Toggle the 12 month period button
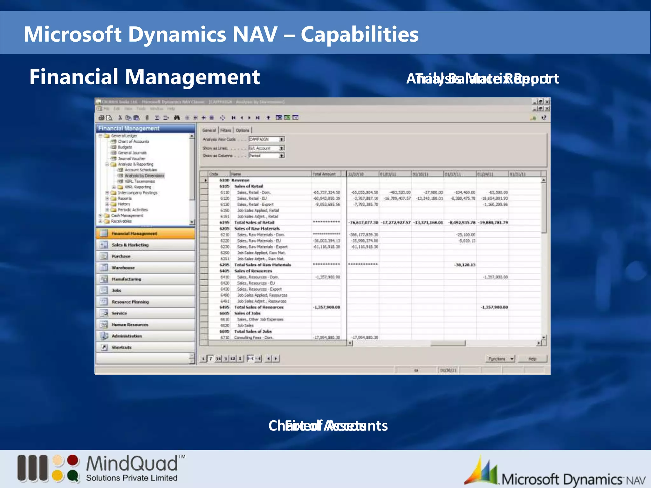651x488 pixels. 233,358
